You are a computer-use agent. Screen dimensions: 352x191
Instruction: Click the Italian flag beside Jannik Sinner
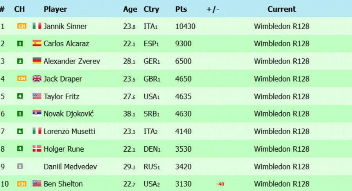pos(37,26)
